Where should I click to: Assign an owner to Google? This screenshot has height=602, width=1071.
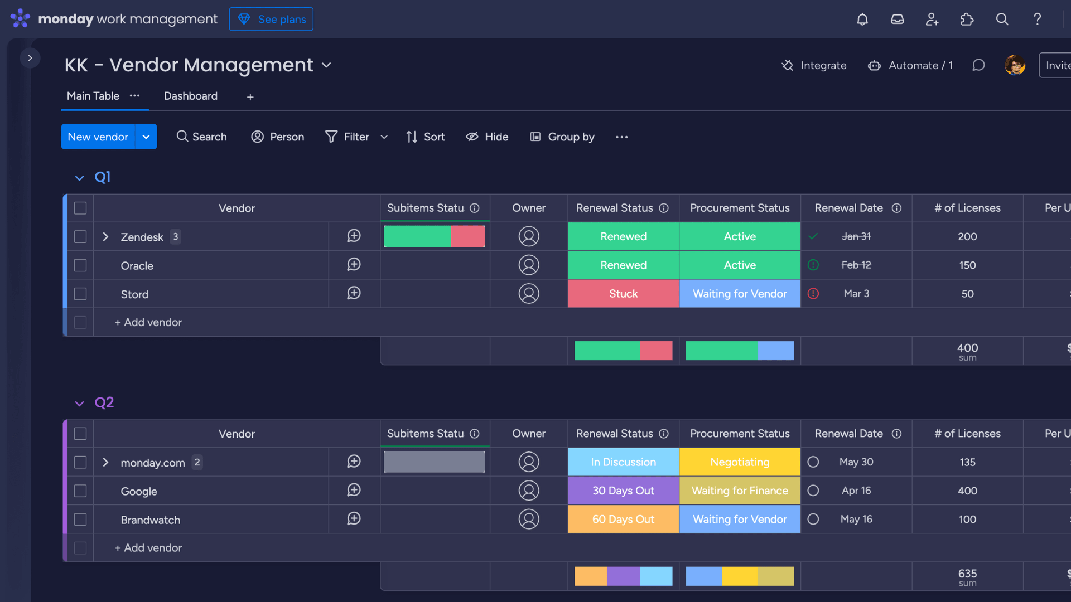pyautogui.click(x=529, y=491)
